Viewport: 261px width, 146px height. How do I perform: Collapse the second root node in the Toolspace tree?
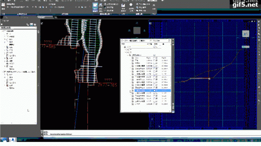pos(2,72)
